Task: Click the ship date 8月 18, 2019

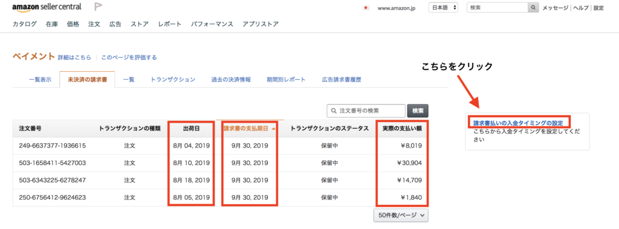Action: click(192, 180)
